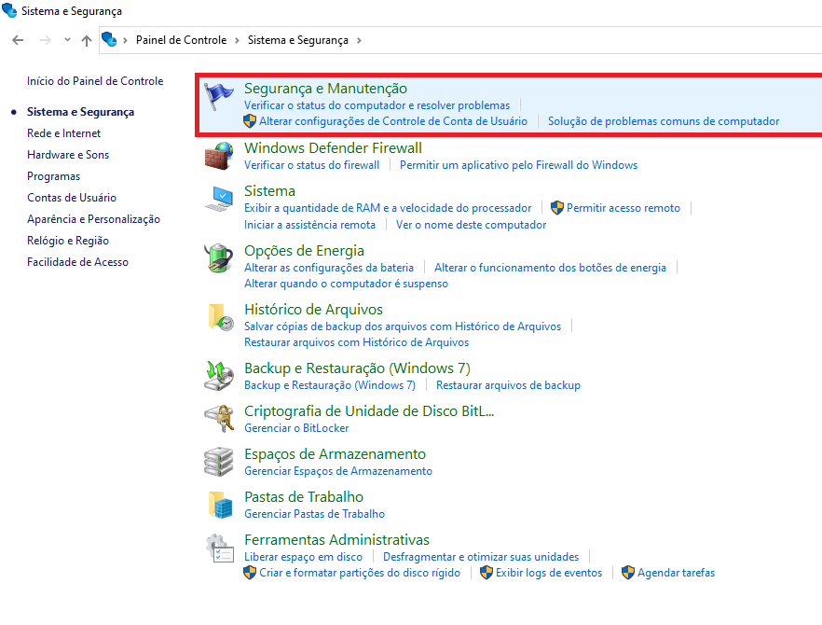Screen dimensions: 822x625
Task: Open Segurança e Manutenção heading
Action: pos(325,89)
